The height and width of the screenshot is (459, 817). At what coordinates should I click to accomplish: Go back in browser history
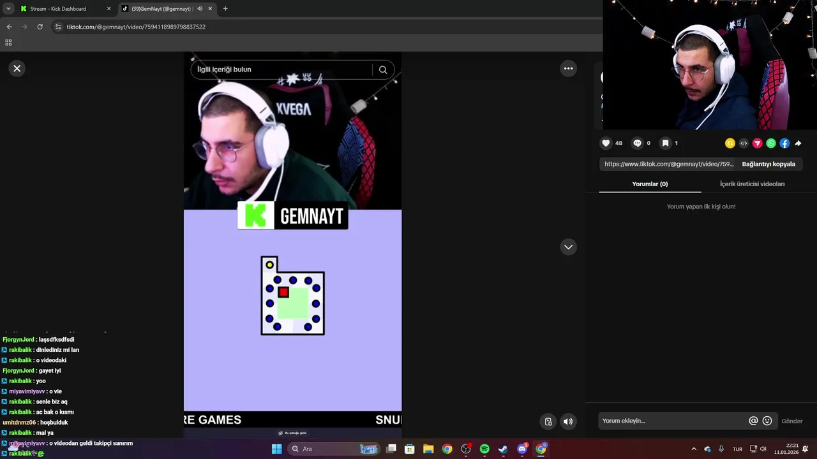[x=9, y=27]
